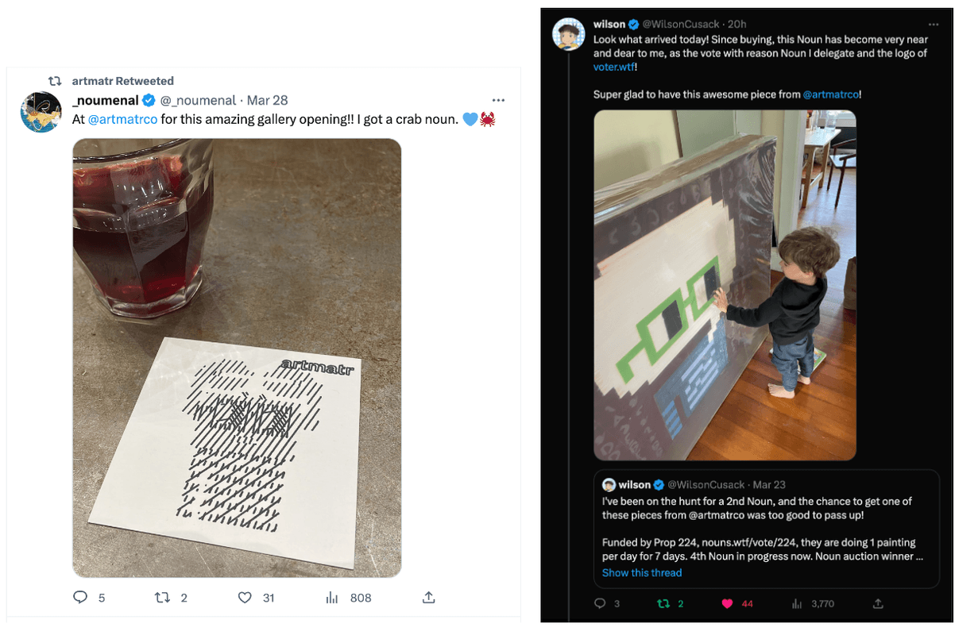Reply to wilson's Noun painting tweet
The width and height of the screenshot is (955, 635).
pos(600,604)
